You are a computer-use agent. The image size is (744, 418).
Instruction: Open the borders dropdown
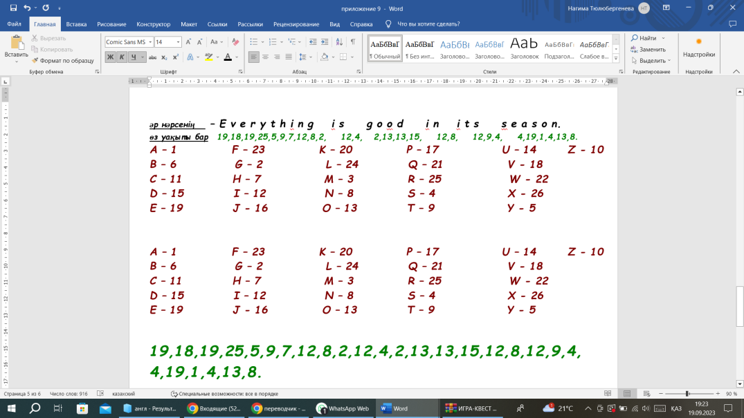pyautogui.click(x=352, y=57)
